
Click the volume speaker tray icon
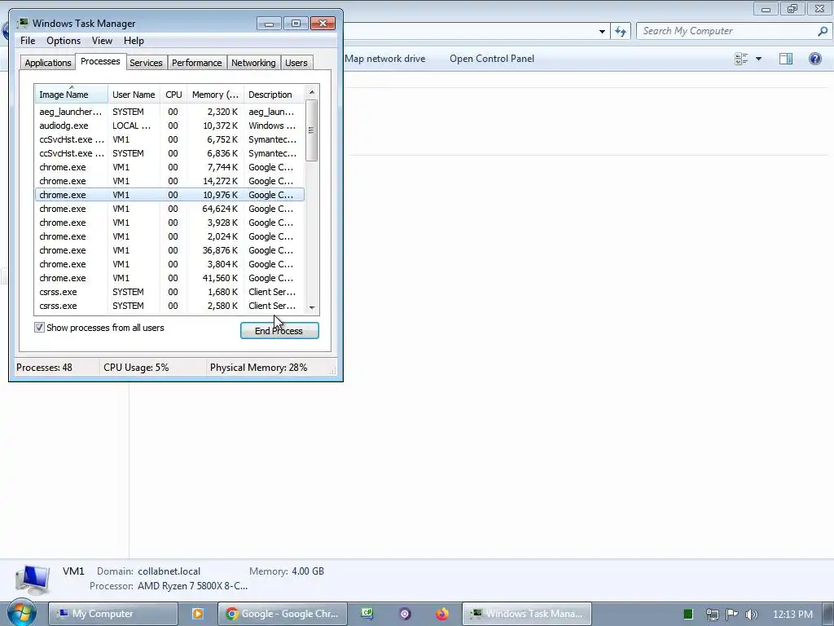point(751,615)
